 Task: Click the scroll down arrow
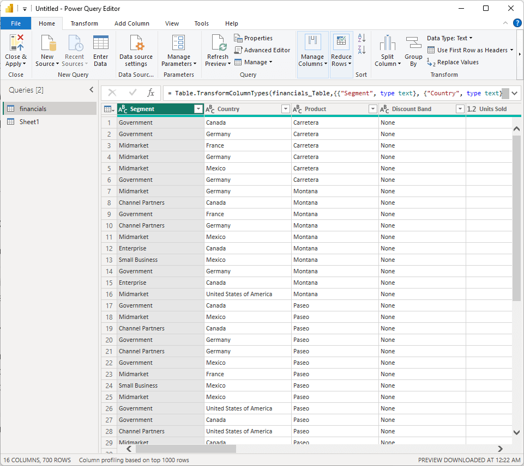(516, 432)
